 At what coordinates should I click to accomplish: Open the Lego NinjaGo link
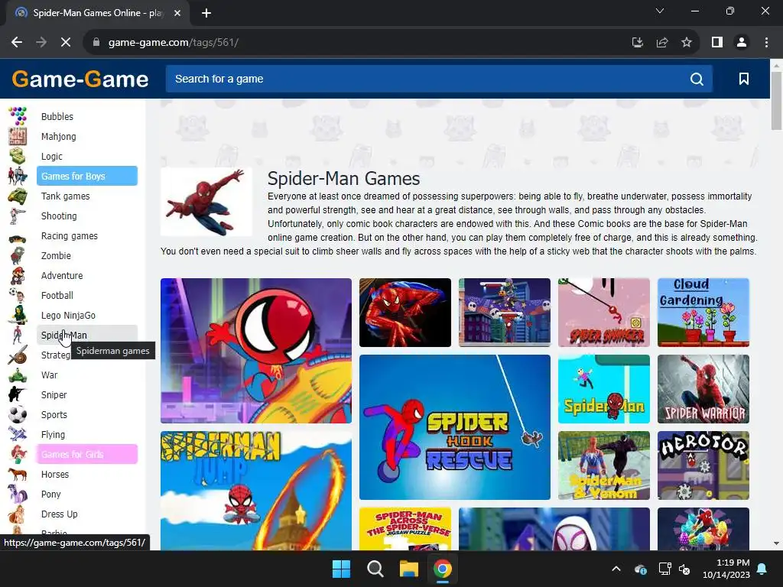click(x=68, y=316)
